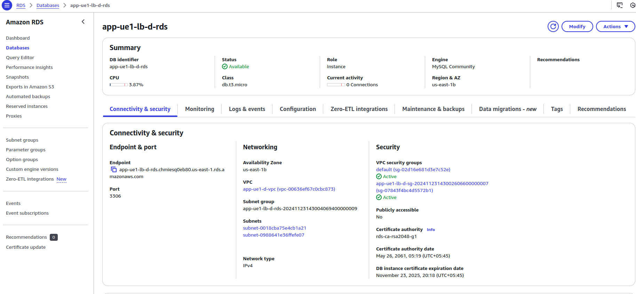Click certificate authority rds-ca-rsa2048-g1
The image size is (636, 294).
click(396, 236)
